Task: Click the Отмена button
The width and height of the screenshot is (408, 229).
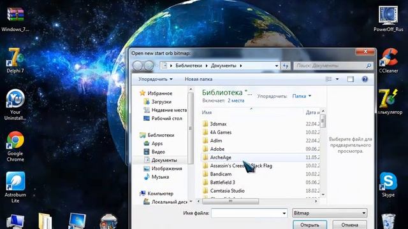Action: coord(350,225)
